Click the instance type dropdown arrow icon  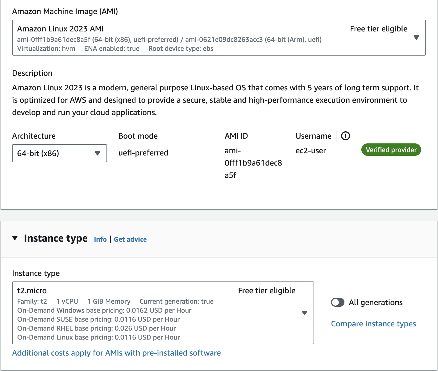coord(304,313)
